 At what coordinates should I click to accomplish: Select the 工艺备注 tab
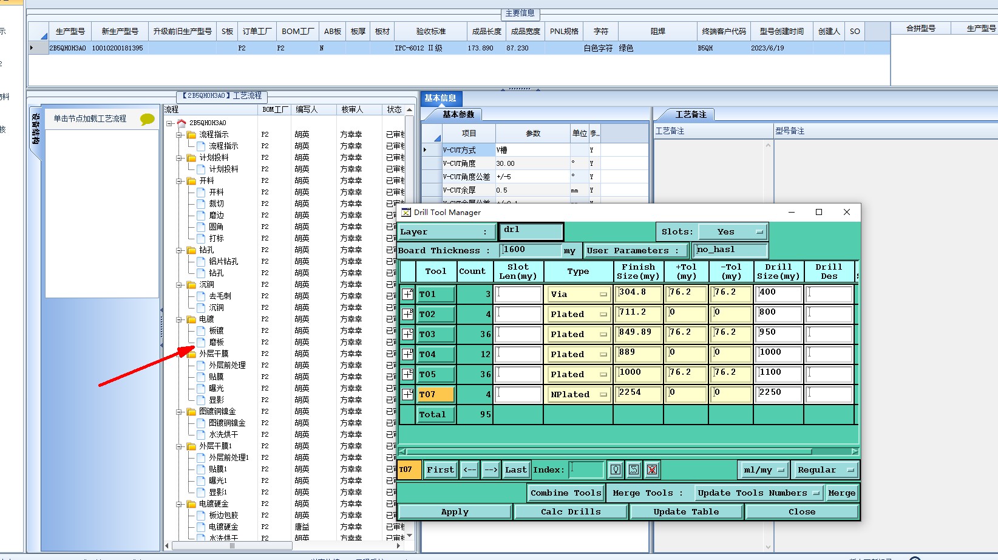[691, 114]
